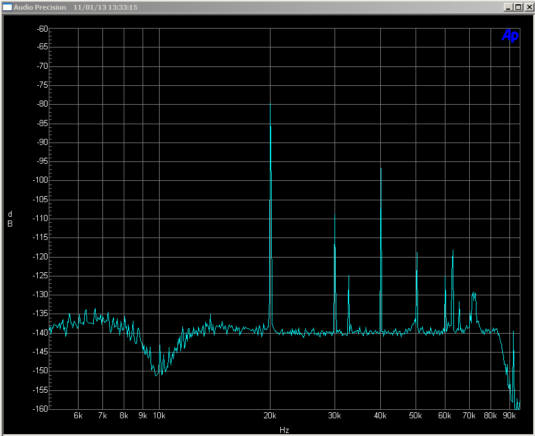The width and height of the screenshot is (535, 436).
Task: Click the 9k frequency axis label
Action: coord(143,415)
